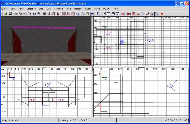Image resolution: width=190 pixels, height=124 pixels.
Task: Open the Help menu
Action: coord(116,9)
